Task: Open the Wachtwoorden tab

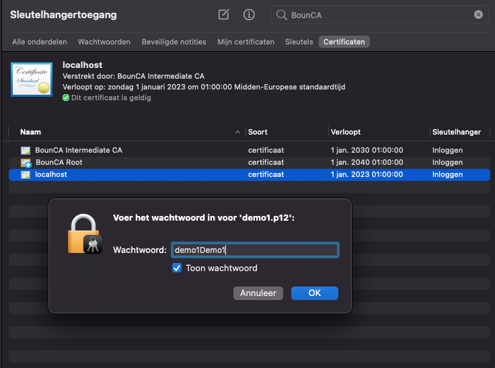Action: click(x=104, y=42)
